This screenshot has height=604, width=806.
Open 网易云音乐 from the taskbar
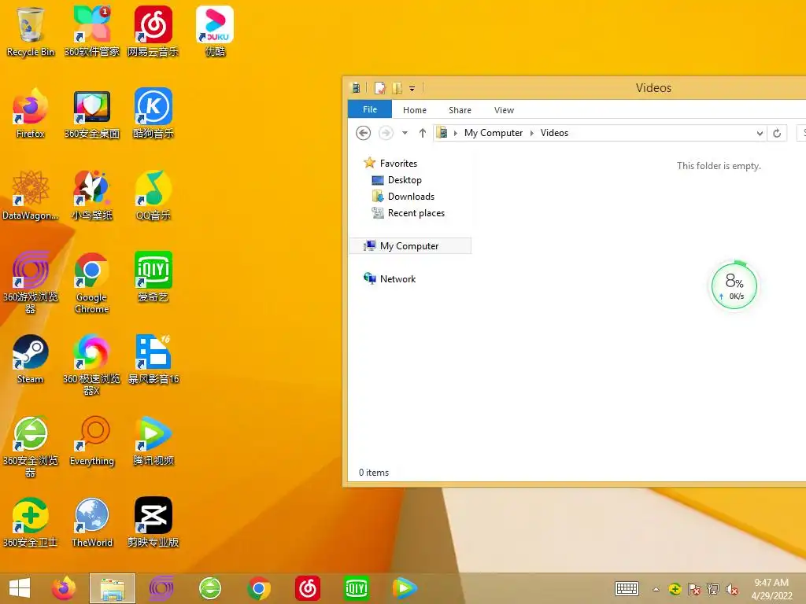coord(308,588)
